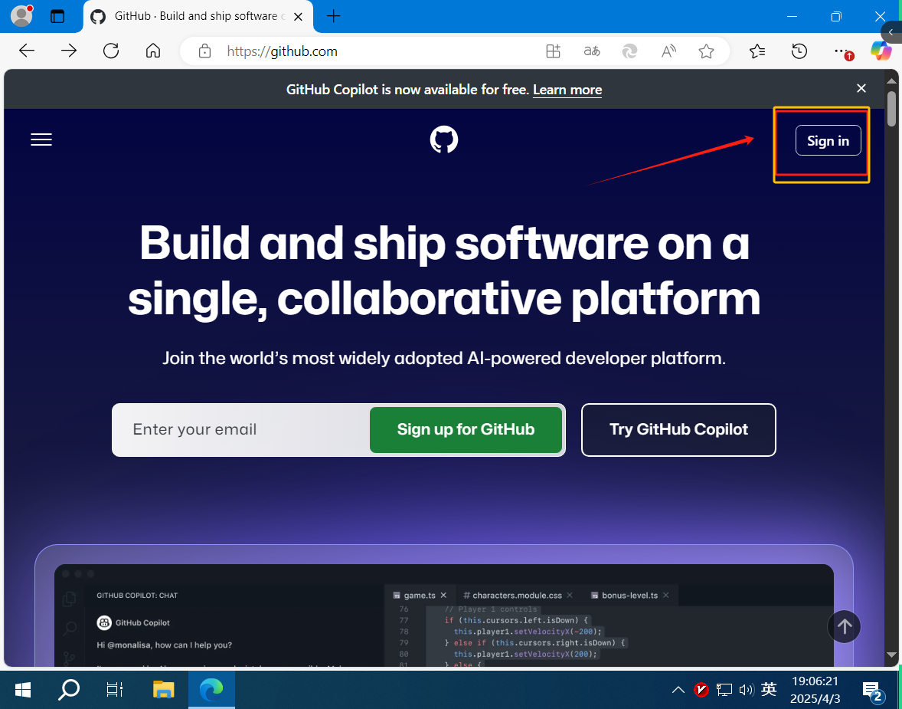Open the notification action center
902x709 pixels.
pyautogui.click(x=873, y=691)
